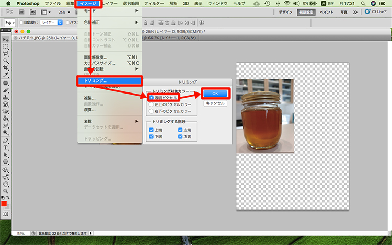Click the Auto-Align Layers icon
Image resolution: width=392 pixels, height=245 pixels.
202,23
